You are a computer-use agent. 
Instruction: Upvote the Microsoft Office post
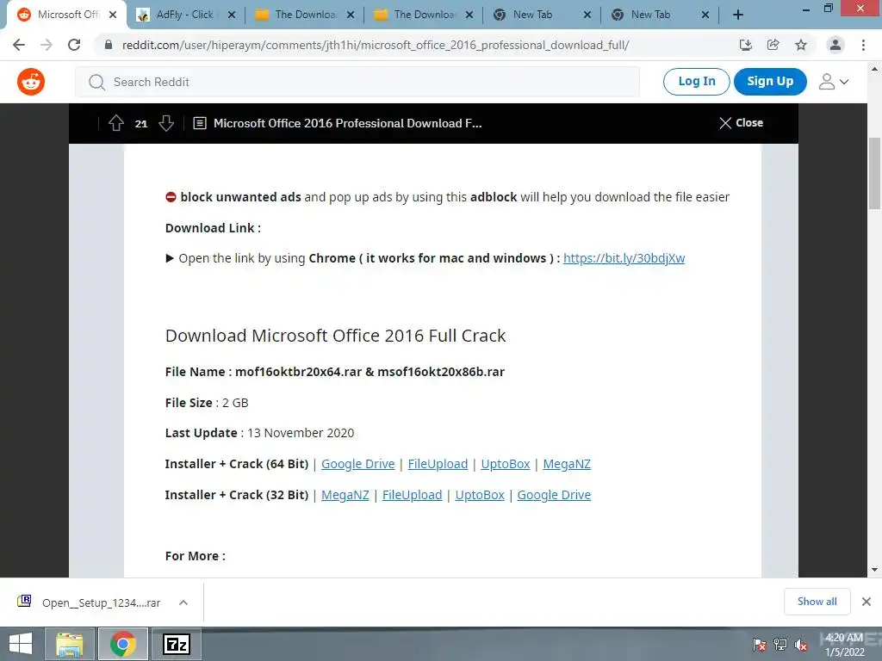[116, 123]
